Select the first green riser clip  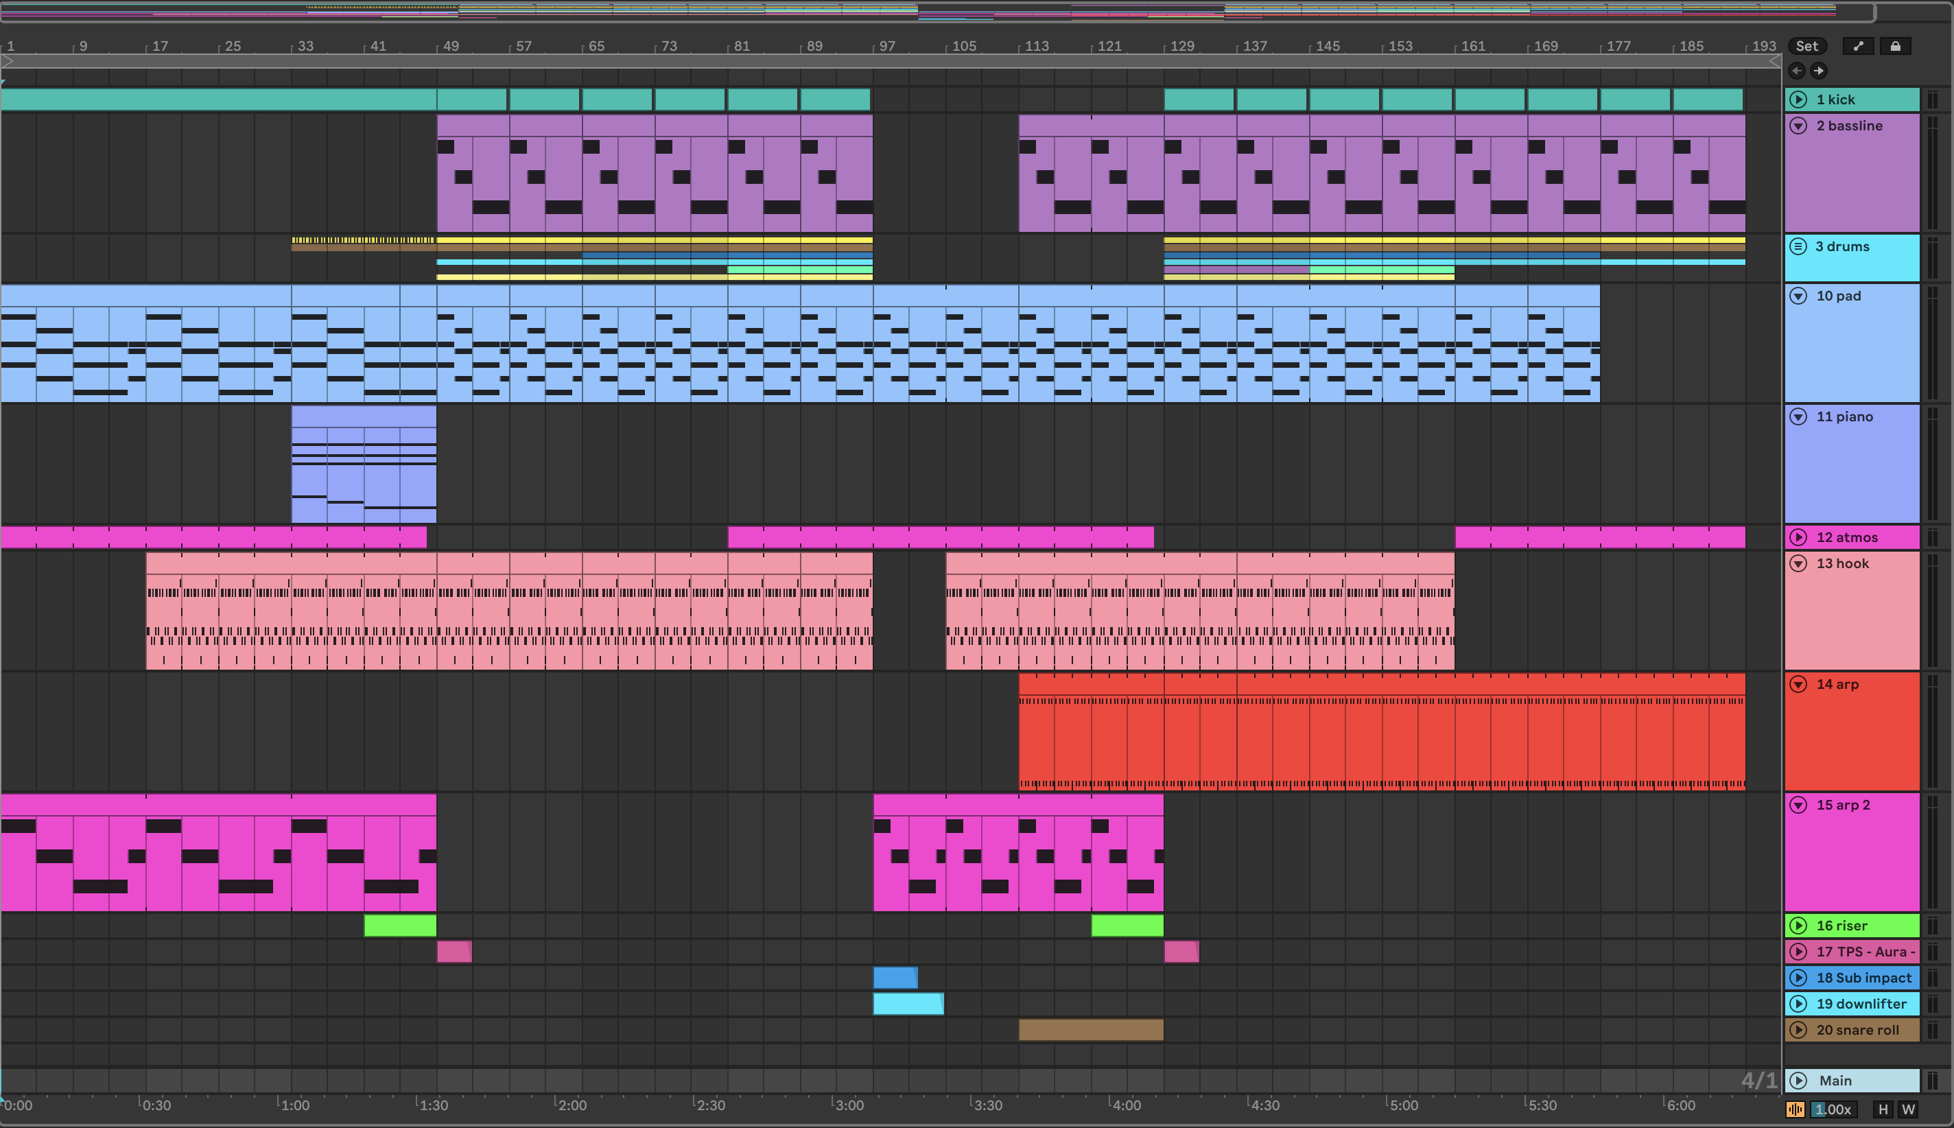[401, 926]
